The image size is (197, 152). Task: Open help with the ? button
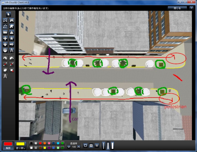191,8
